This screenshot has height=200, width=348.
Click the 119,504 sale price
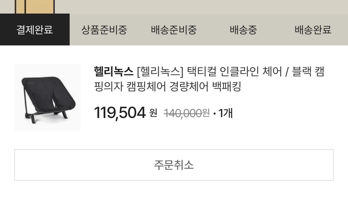pyautogui.click(x=120, y=113)
